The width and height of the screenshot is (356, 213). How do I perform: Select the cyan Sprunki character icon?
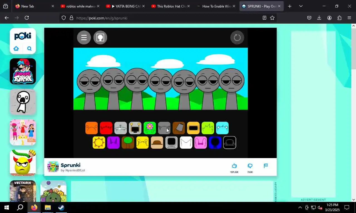coord(222,128)
